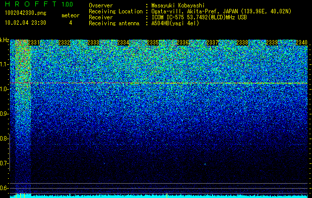312x198 pixels.
Task: Click the A504HB(yagi 4el) antenna text
Action: (175, 23)
